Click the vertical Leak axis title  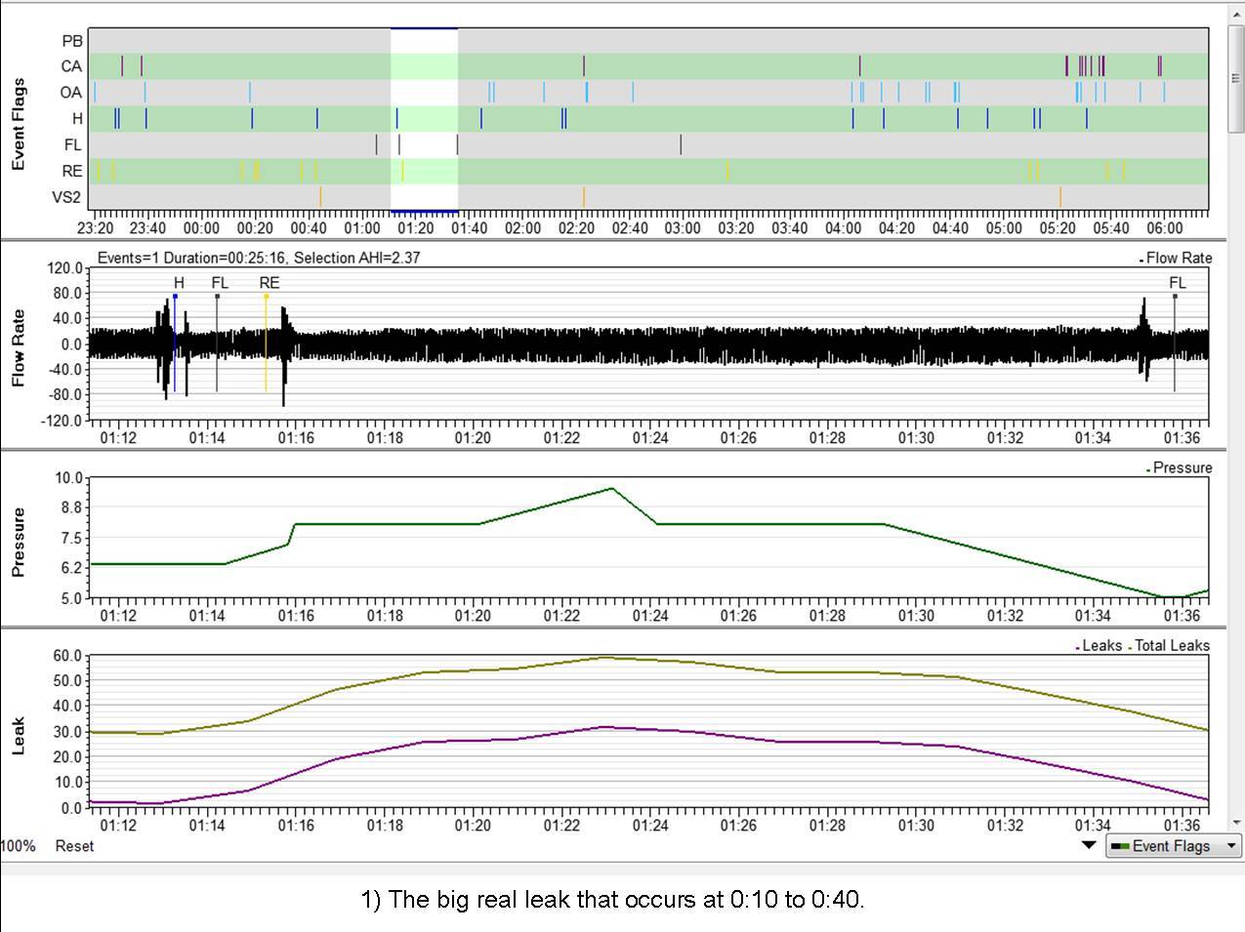click(18, 736)
